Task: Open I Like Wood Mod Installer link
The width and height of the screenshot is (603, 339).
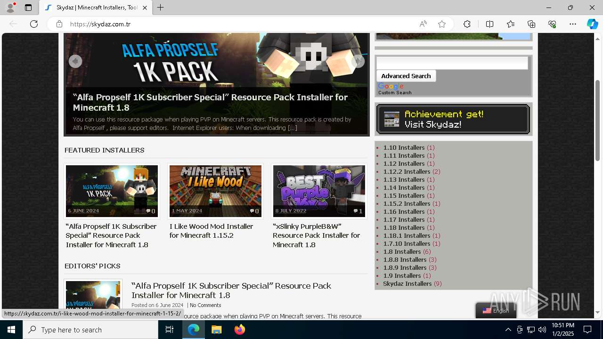Action: click(211, 231)
